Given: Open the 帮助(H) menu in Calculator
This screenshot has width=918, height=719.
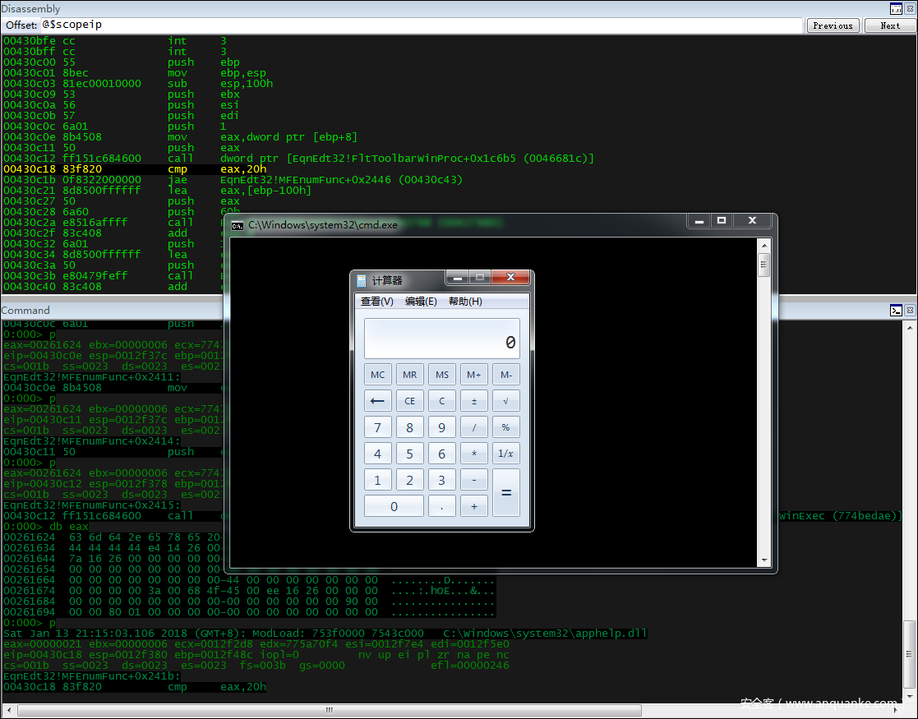Looking at the screenshot, I should pyautogui.click(x=465, y=302).
